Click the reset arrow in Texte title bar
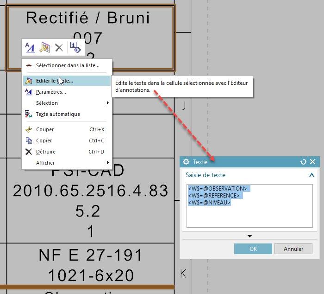The height and width of the screenshot is (294, 324). coord(303,162)
